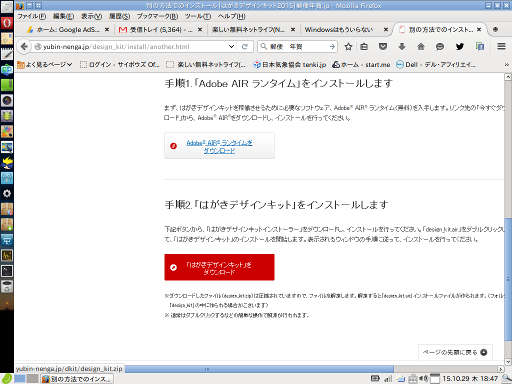Open the trash bin in dock

[7, 286]
